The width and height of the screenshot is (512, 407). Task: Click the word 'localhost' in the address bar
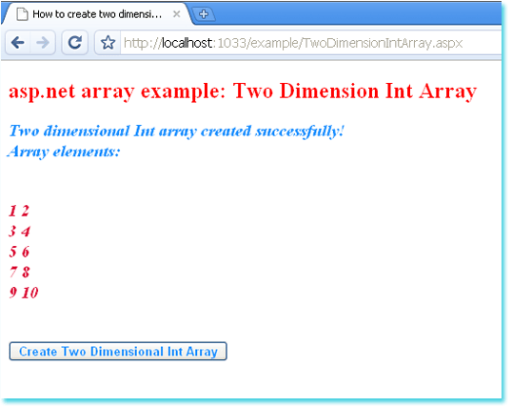coord(187,43)
